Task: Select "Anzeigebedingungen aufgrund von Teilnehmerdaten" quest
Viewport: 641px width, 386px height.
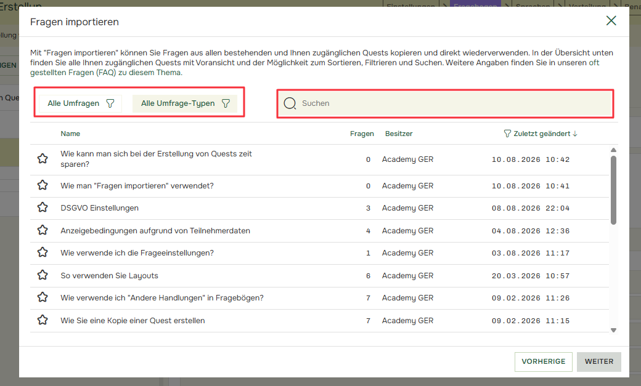Action: click(x=155, y=231)
